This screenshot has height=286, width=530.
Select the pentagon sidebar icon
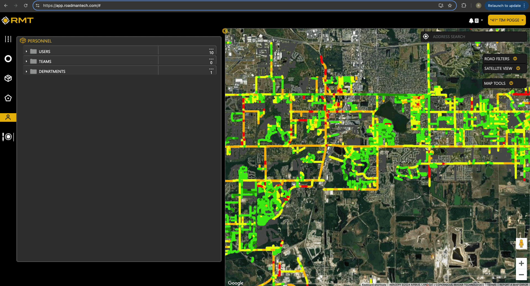[8, 98]
